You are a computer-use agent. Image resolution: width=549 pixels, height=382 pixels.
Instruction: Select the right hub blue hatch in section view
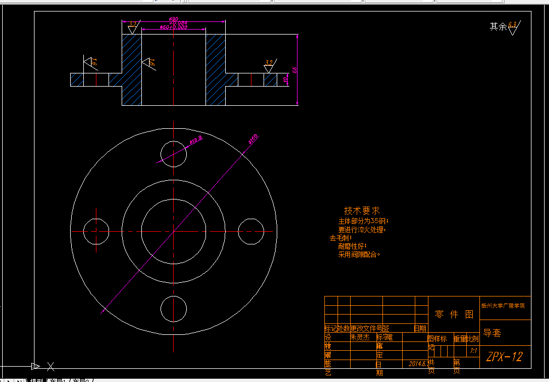pos(216,70)
